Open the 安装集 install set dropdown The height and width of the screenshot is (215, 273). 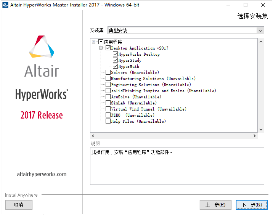(186, 30)
